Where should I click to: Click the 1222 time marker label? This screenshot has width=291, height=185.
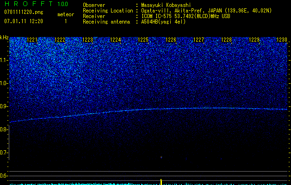pyautogui.click(x=60, y=40)
